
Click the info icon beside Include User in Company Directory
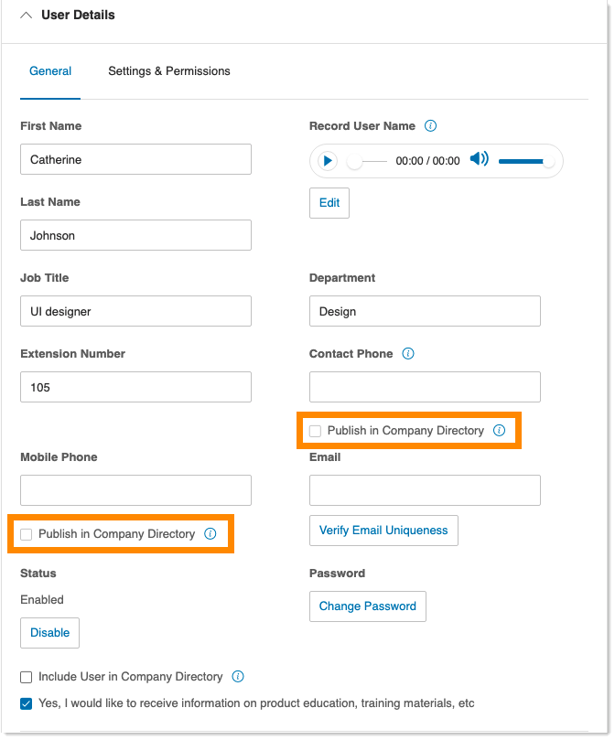(237, 677)
